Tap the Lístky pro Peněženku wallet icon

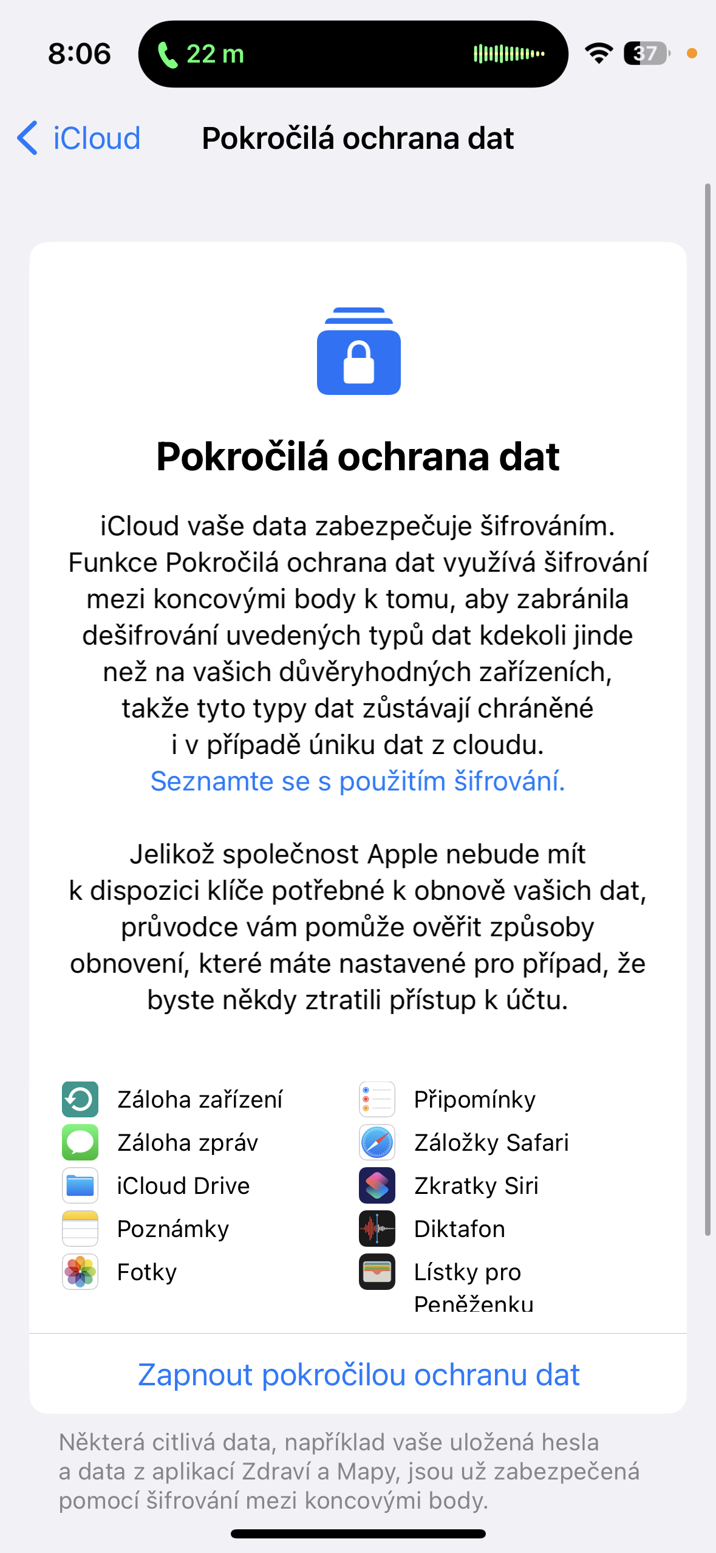[x=377, y=1272]
